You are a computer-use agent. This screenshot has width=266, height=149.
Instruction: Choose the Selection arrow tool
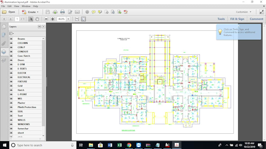point(31,19)
